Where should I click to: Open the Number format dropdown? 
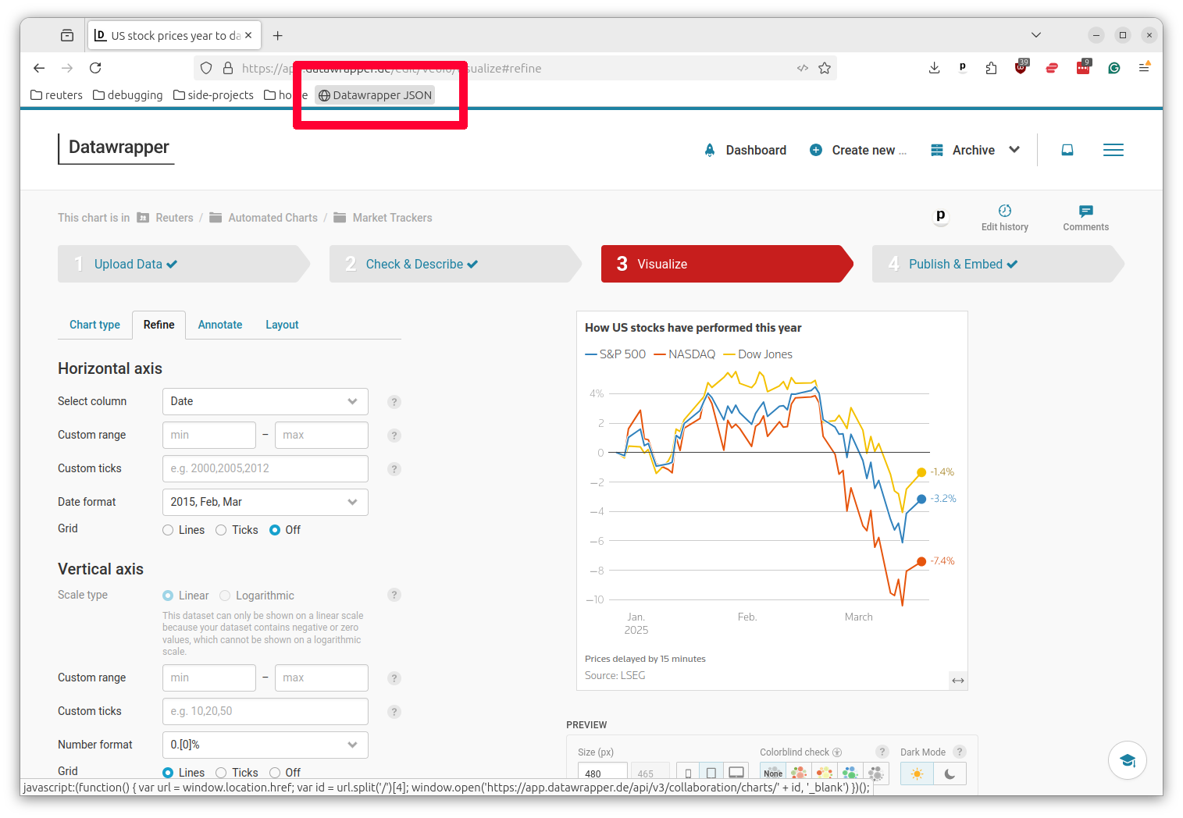[265, 745]
